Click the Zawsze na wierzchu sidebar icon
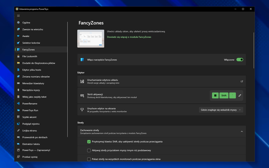Viewport: 269px width, 168px height. coord(18,29)
